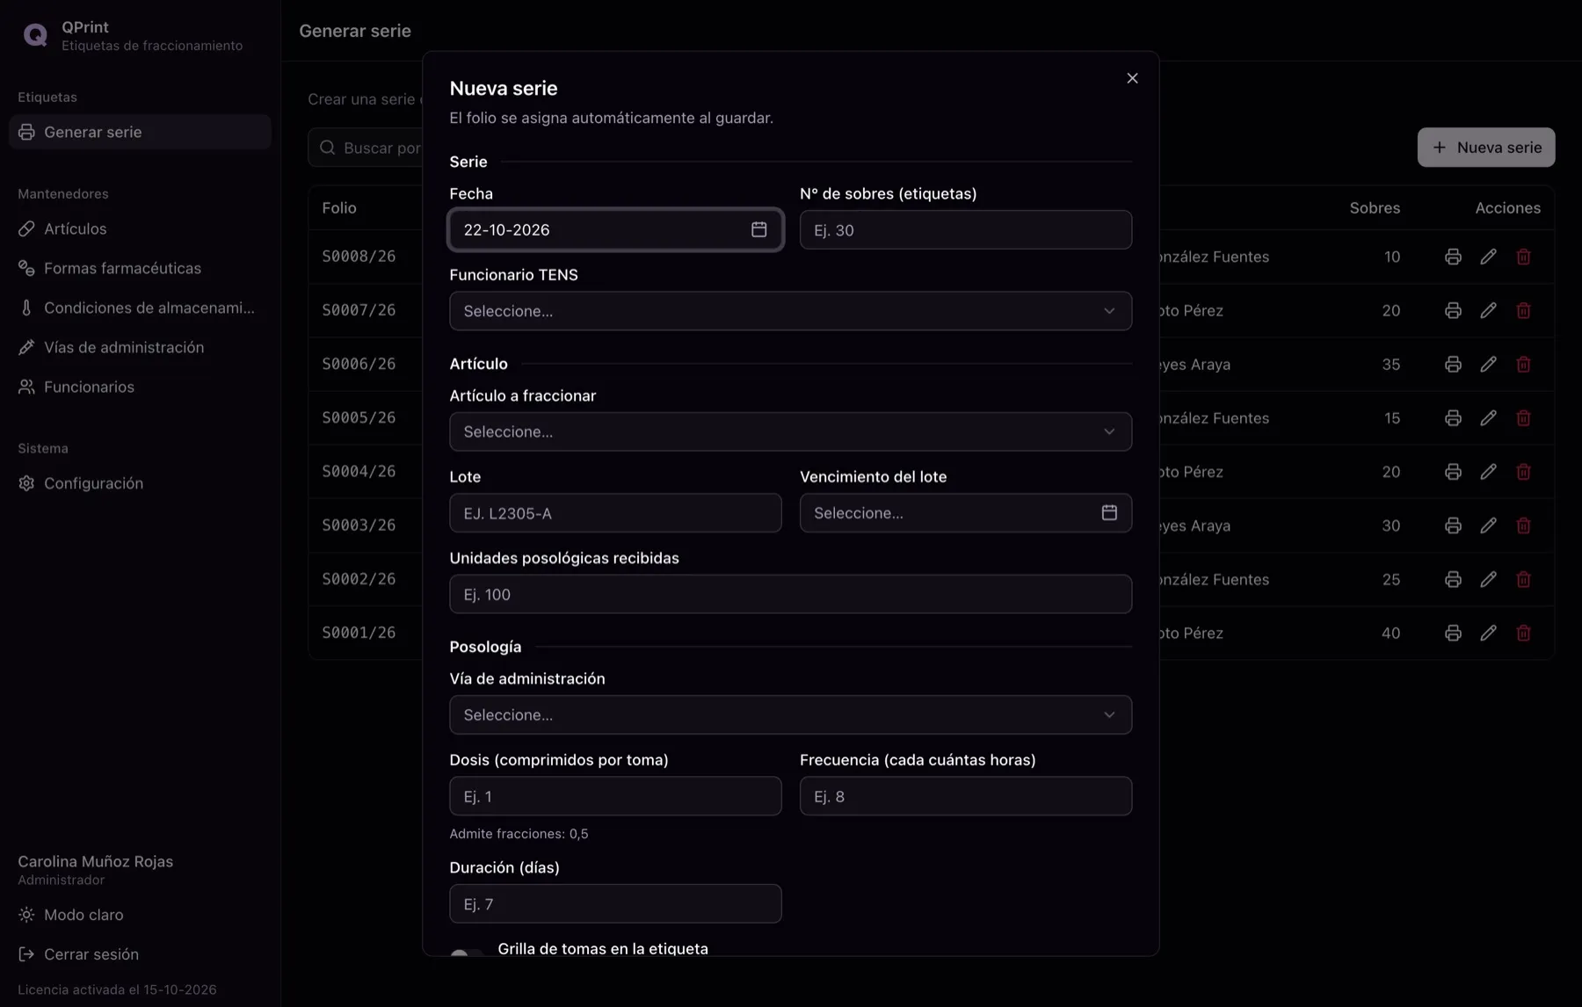Open Formas farmacéuticas maintainer

click(140, 268)
